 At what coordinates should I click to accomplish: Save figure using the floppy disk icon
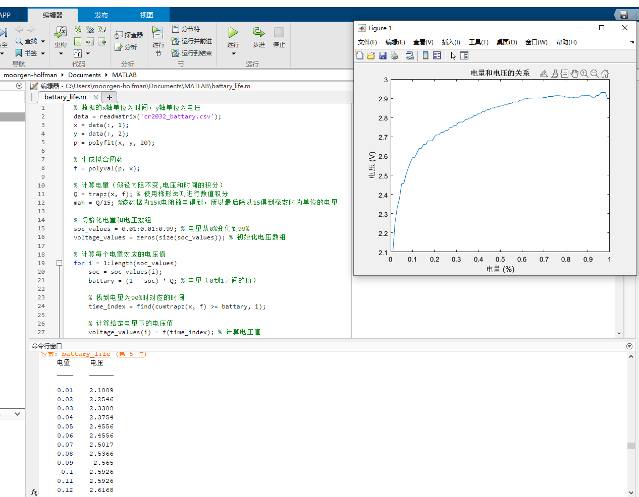coord(383,55)
